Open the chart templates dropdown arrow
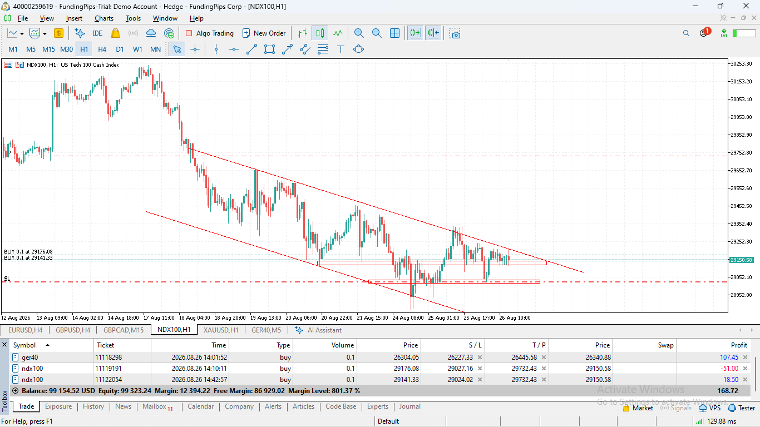Viewport: 760px width, 427px height. [44, 34]
